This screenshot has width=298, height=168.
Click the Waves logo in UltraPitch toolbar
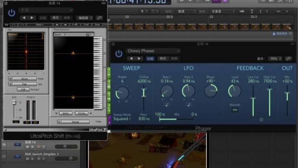[6, 25]
